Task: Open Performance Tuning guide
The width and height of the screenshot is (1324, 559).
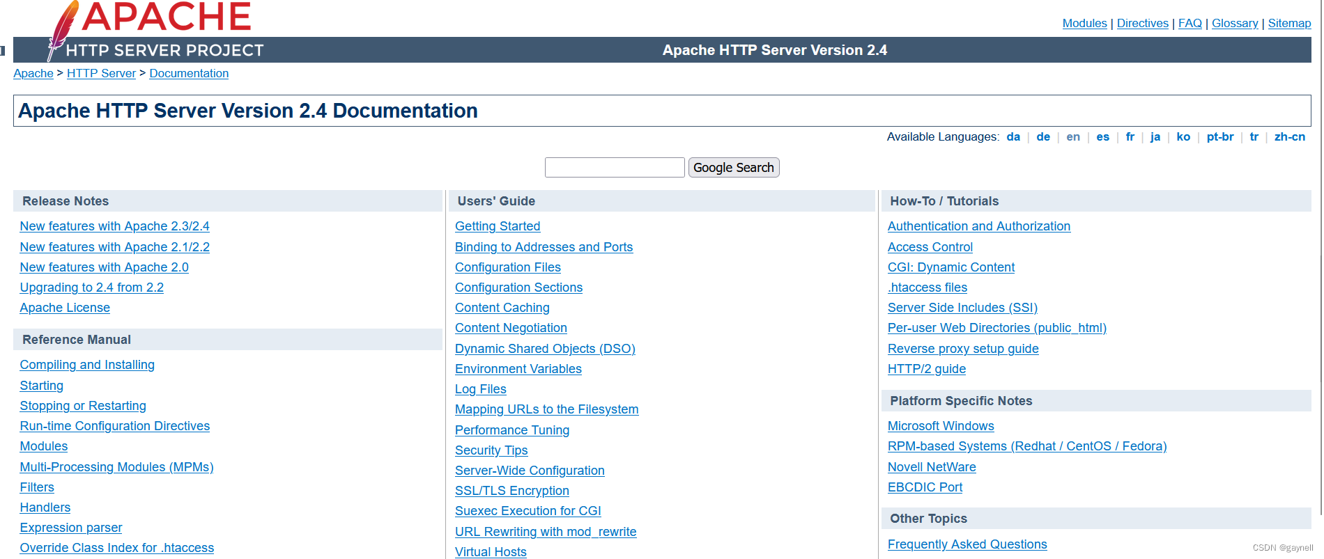Action: (x=512, y=430)
